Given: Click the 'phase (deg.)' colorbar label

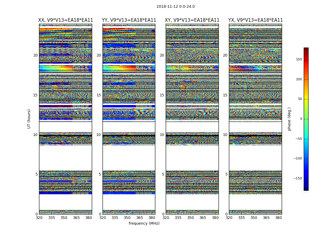Looking at the screenshot, I should (289, 119).
